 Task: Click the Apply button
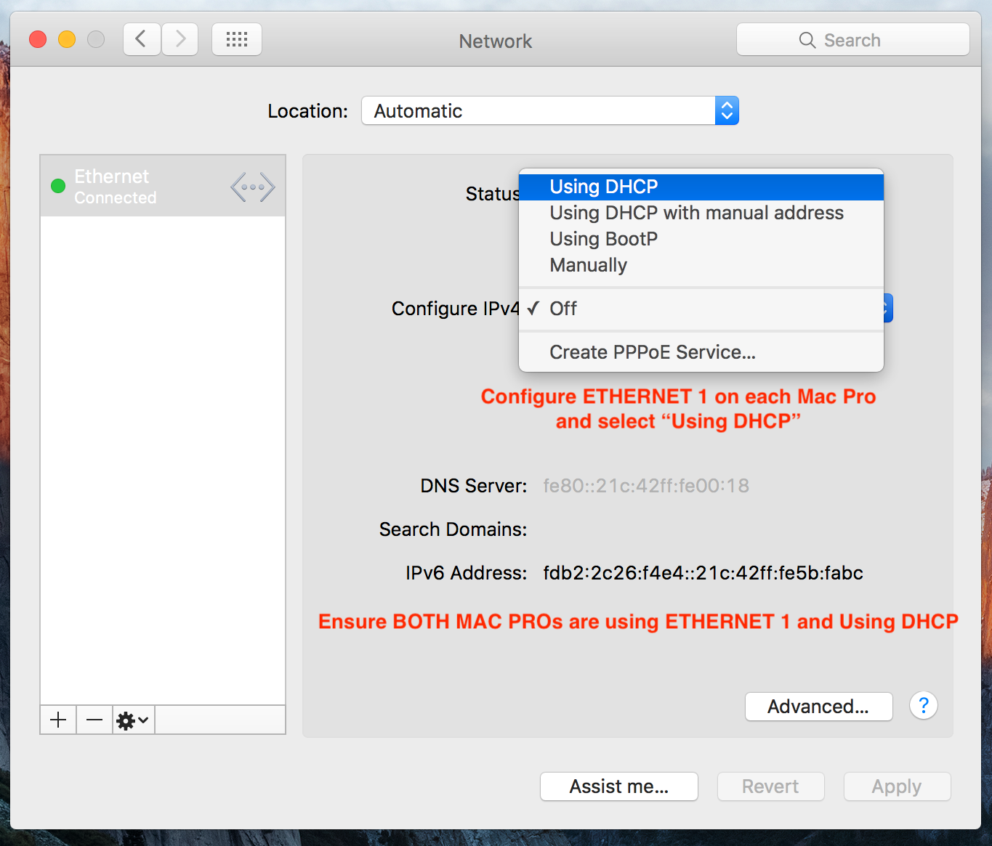click(x=898, y=786)
